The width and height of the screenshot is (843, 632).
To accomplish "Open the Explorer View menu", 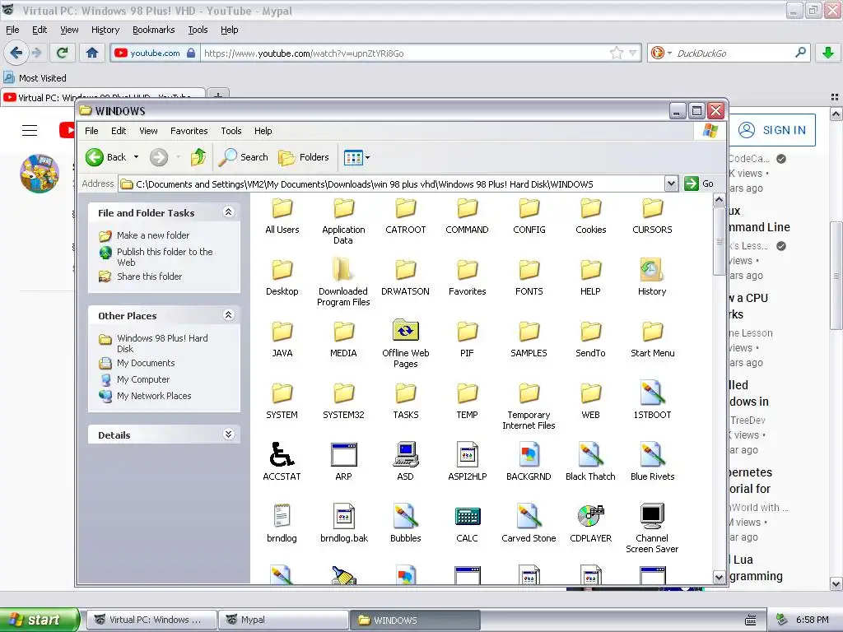I will [148, 131].
